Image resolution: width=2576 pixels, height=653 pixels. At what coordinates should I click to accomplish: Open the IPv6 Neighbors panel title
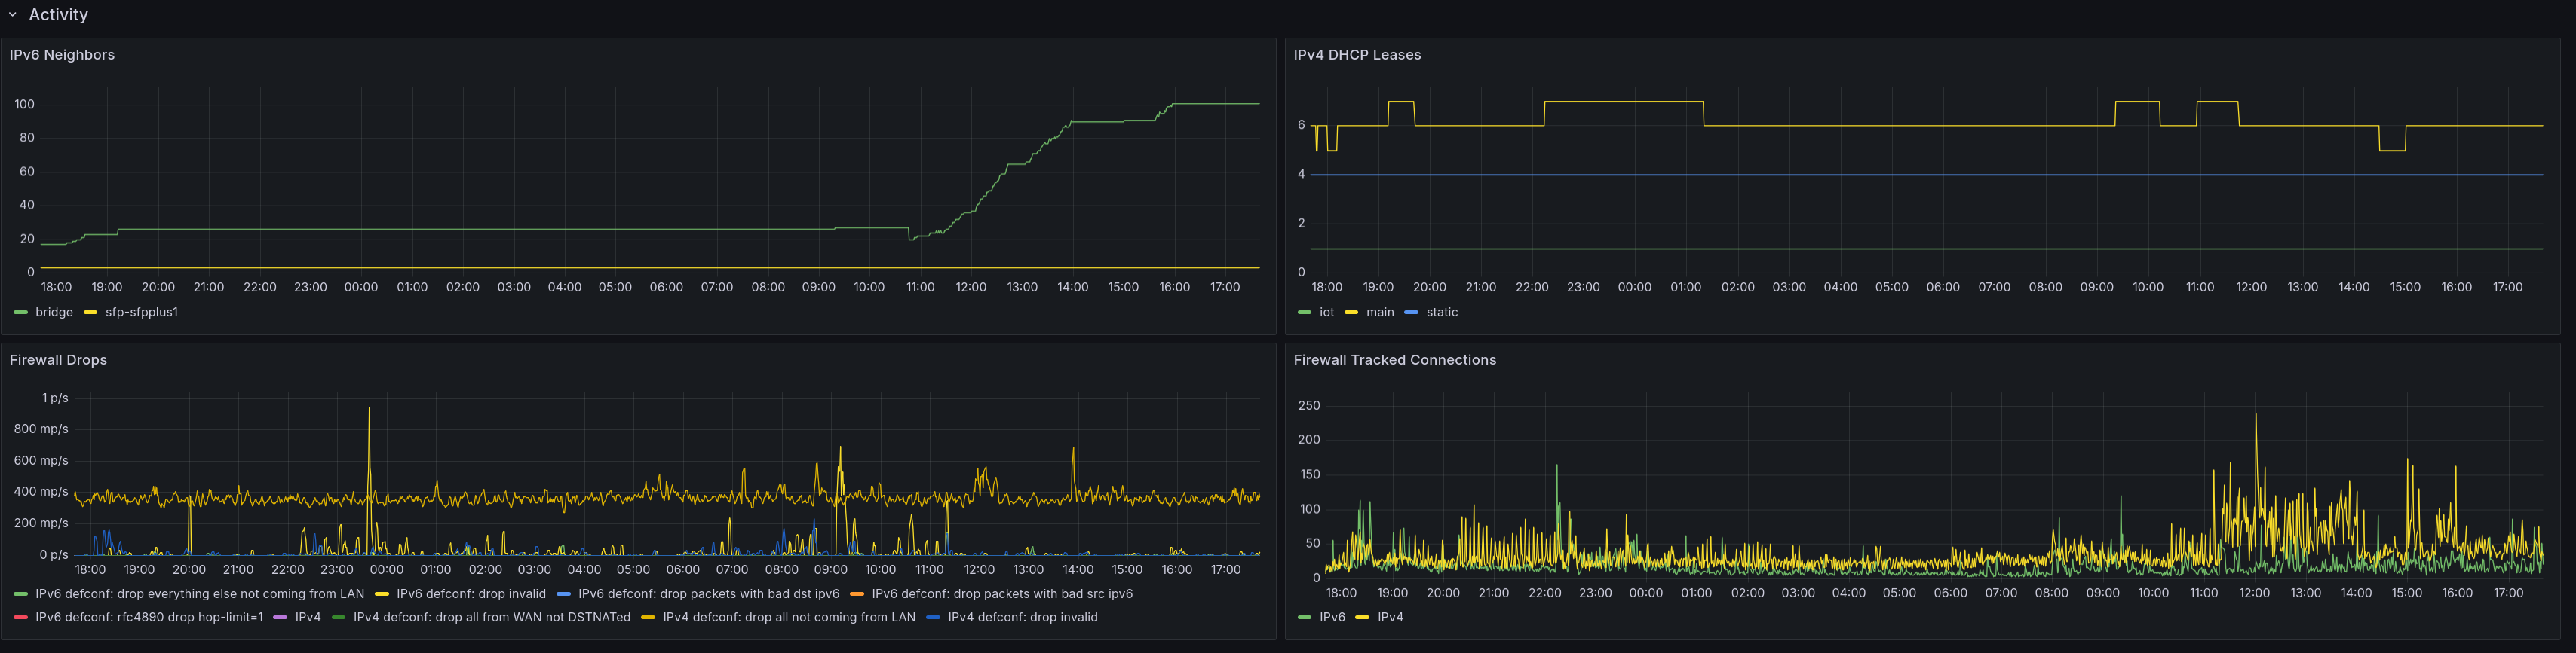62,55
